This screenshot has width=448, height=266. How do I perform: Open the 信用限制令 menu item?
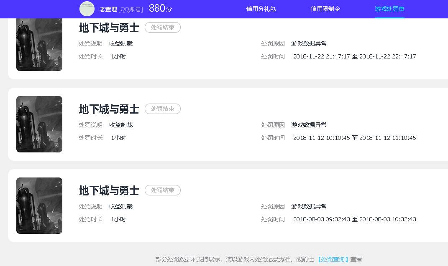click(x=325, y=9)
